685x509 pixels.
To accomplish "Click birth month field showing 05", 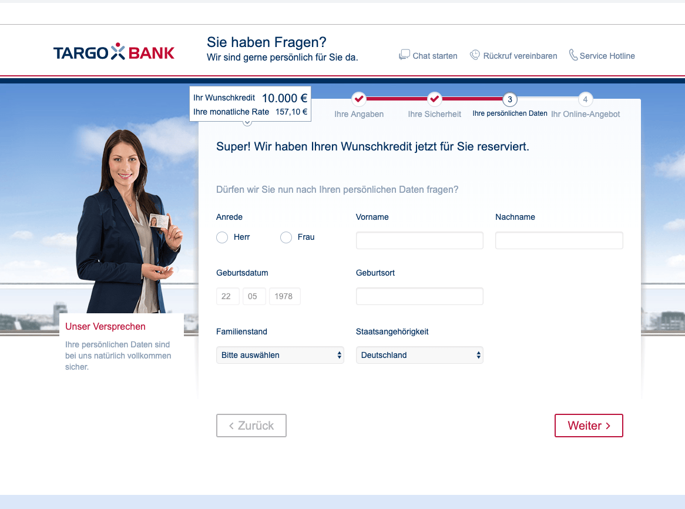I will pyautogui.click(x=254, y=296).
